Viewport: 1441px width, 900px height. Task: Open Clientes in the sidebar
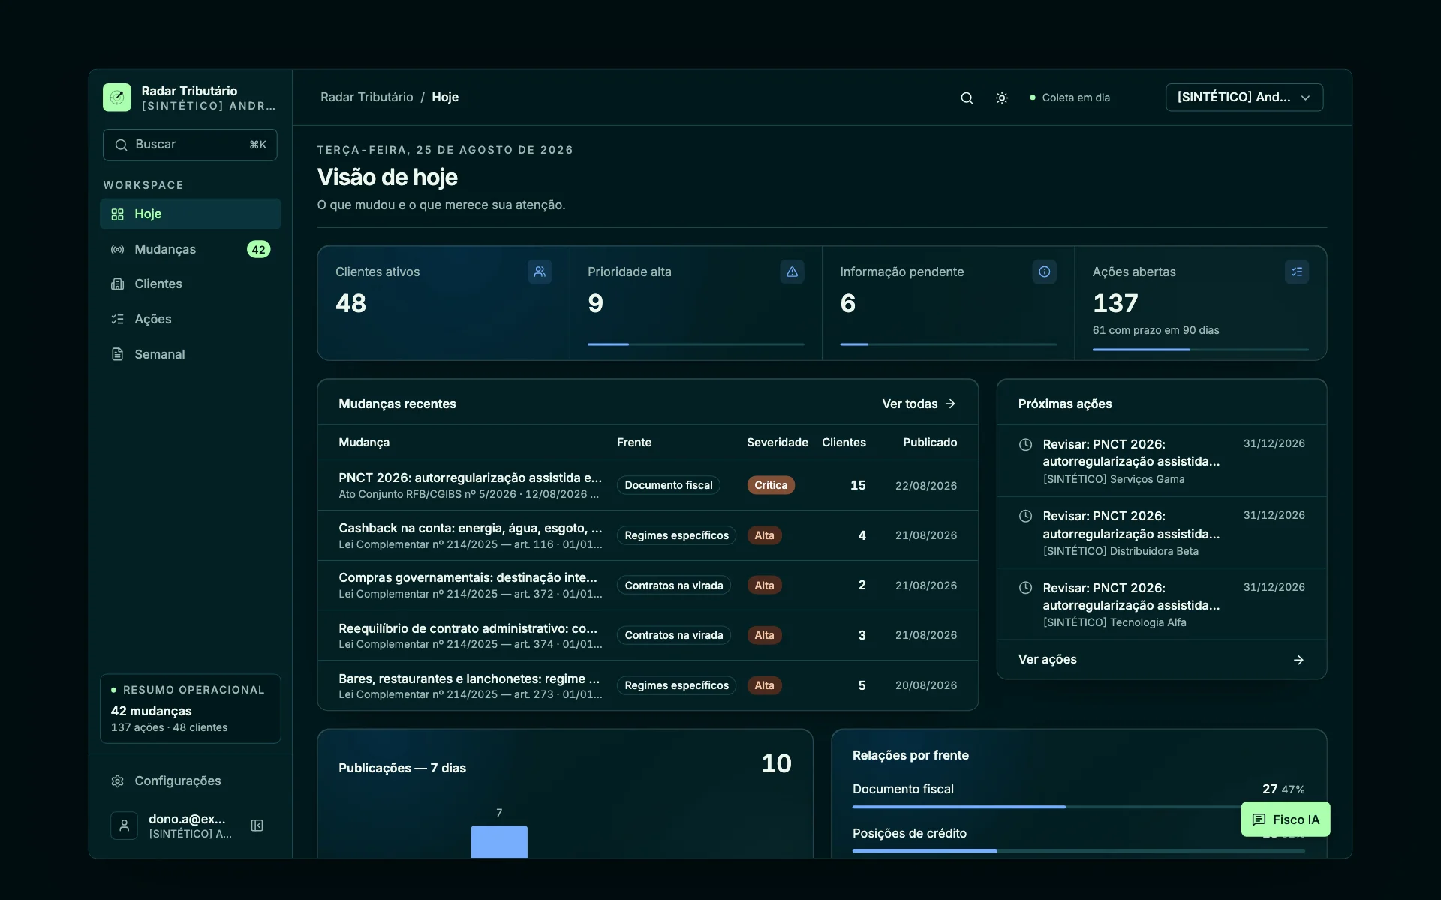(190, 283)
